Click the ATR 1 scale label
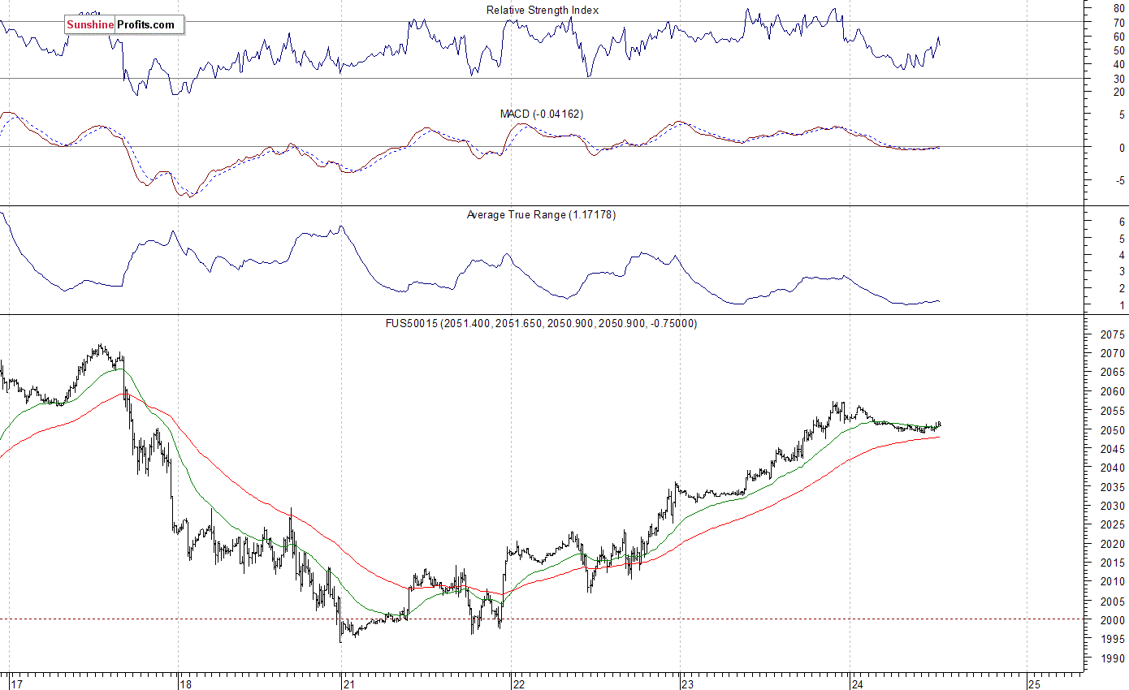The width and height of the screenshot is (1129, 690). pyautogui.click(x=1122, y=305)
